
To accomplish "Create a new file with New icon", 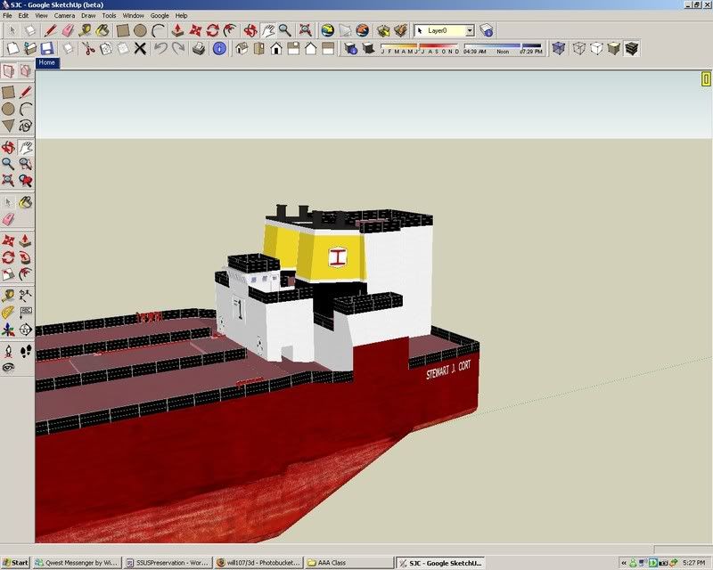I will point(12,48).
